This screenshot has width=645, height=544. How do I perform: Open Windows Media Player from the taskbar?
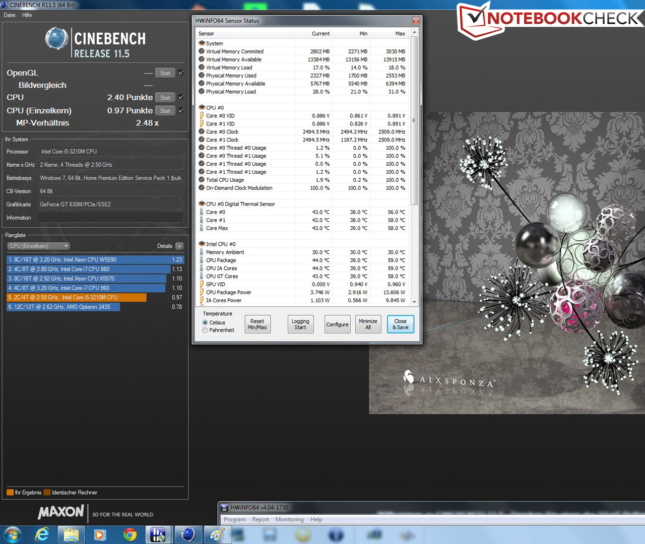[x=100, y=534]
